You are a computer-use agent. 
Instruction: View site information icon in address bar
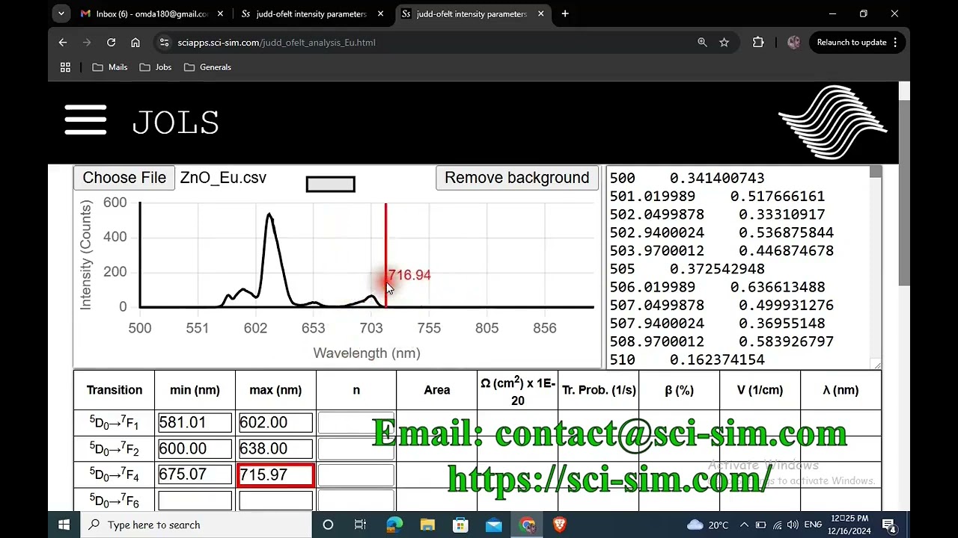(164, 43)
